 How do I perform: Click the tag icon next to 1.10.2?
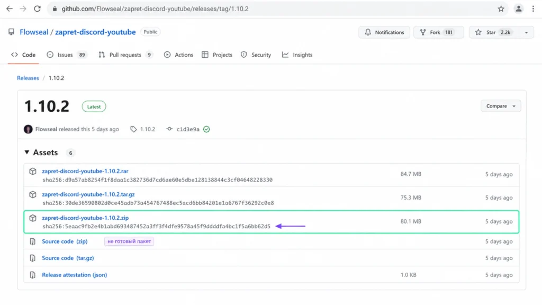(x=133, y=129)
